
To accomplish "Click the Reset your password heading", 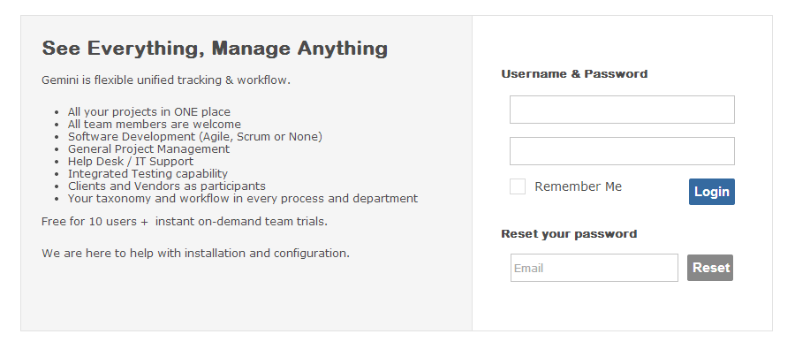I will point(569,234).
